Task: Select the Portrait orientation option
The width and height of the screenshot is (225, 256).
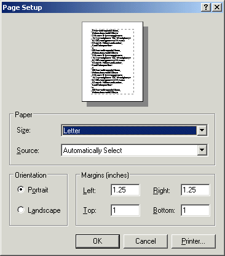Action: click(21, 189)
